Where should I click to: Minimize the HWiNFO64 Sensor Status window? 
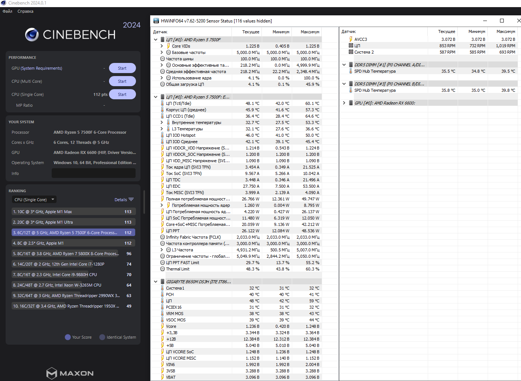pyautogui.click(x=485, y=21)
